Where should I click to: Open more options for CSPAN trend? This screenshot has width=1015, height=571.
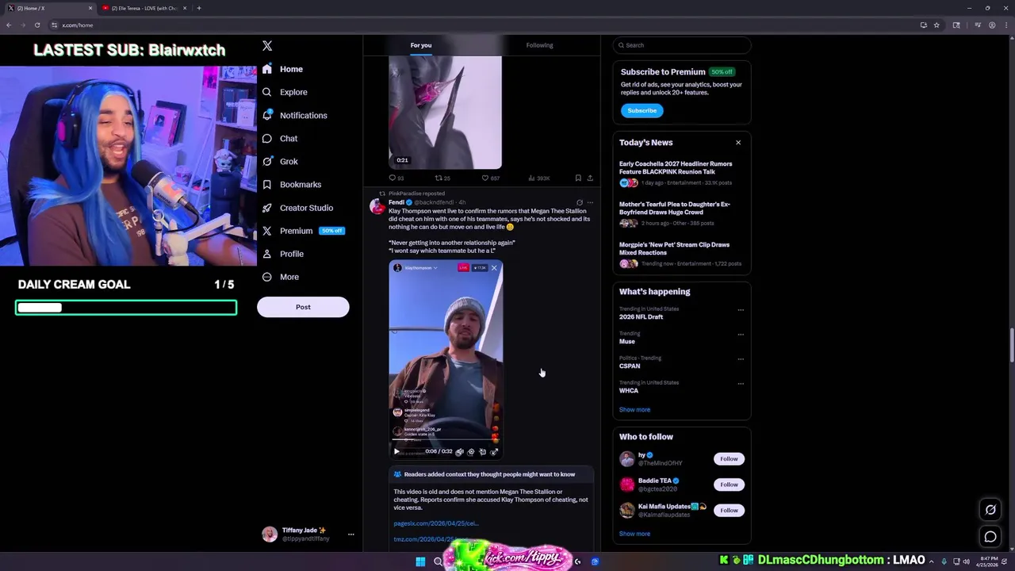[x=741, y=359]
